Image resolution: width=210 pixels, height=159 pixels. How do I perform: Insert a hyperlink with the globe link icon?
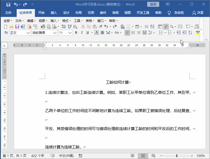pos(122,27)
